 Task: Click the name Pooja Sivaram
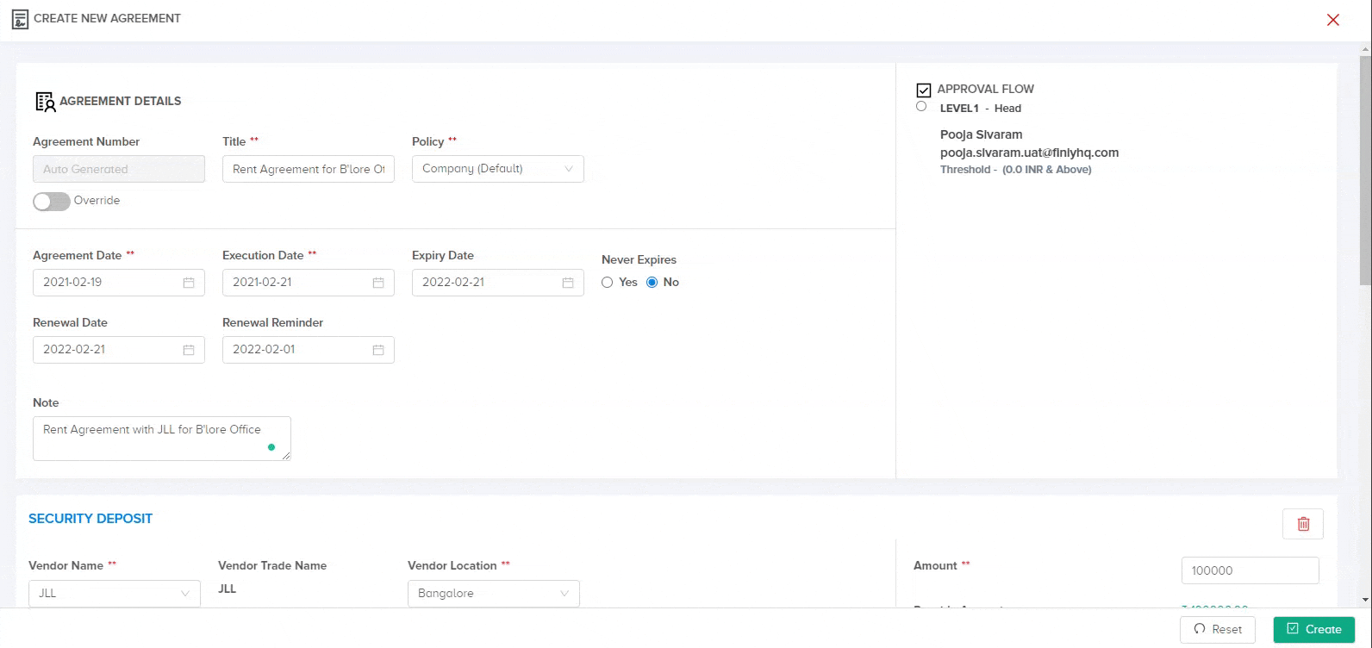982,134
